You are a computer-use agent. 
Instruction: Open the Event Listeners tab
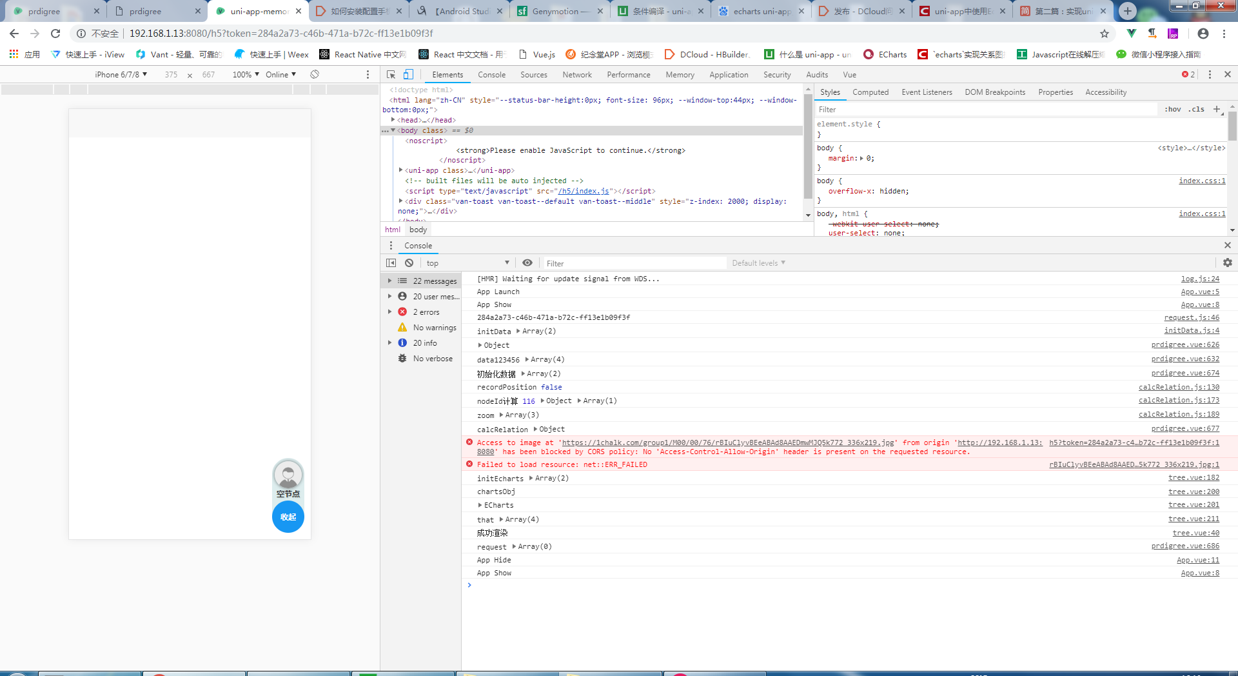click(x=927, y=92)
